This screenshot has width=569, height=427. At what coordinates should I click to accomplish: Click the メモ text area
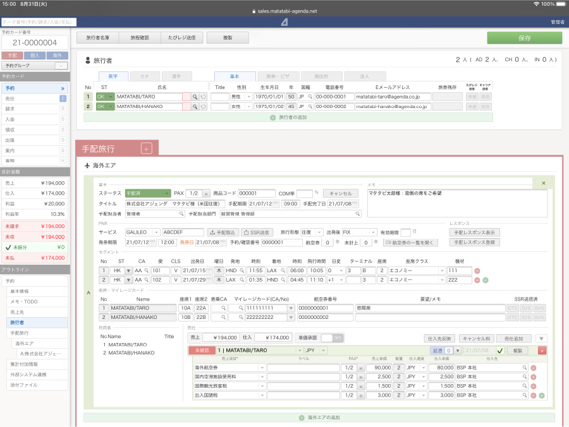coord(457,202)
